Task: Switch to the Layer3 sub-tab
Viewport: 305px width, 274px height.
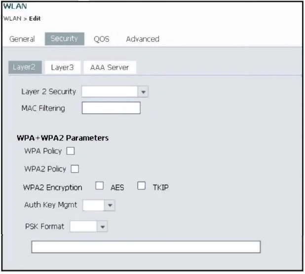Action: point(63,67)
